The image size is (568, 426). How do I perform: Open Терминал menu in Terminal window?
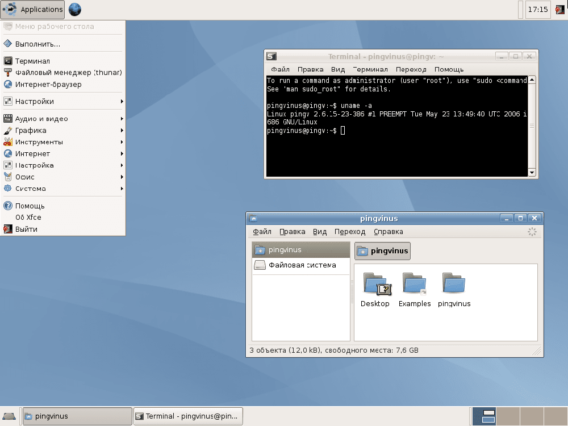(x=370, y=69)
